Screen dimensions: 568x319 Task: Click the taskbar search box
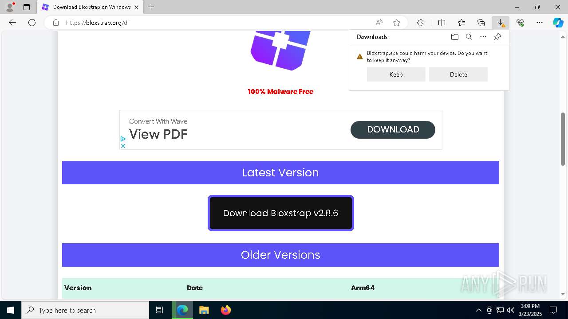click(85, 310)
